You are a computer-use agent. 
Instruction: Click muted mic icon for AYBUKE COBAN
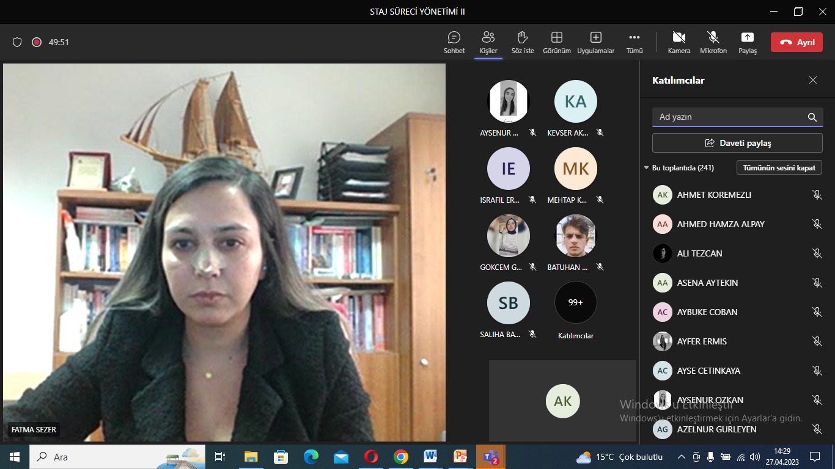click(817, 312)
